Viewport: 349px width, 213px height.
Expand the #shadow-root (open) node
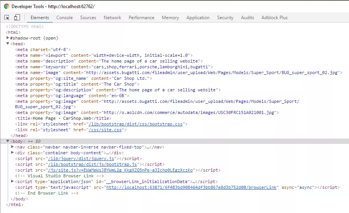click(8, 38)
